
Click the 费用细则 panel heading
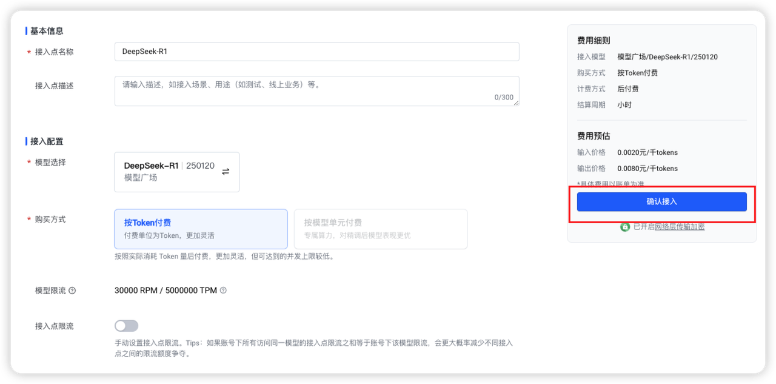click(x=594, y=41)
